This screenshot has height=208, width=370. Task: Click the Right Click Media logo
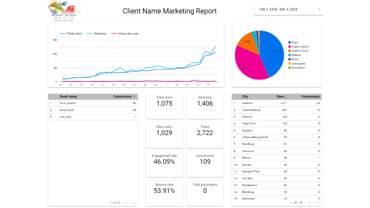coord(64,11)
